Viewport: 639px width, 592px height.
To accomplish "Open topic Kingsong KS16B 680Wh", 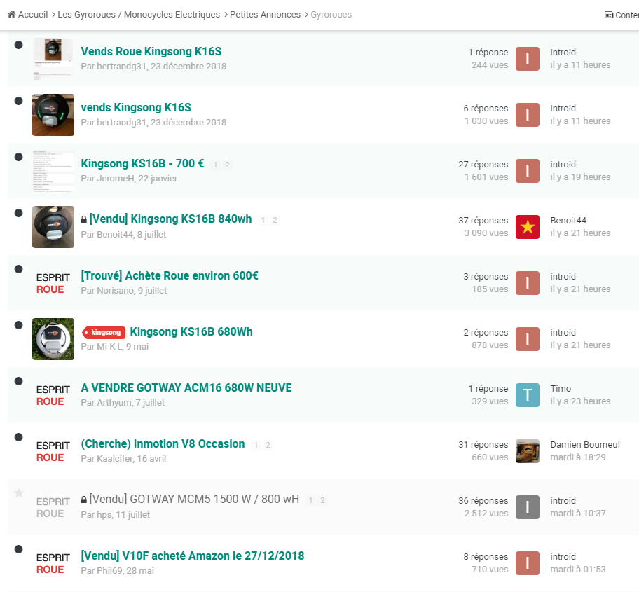I will [x=191, y=331].
